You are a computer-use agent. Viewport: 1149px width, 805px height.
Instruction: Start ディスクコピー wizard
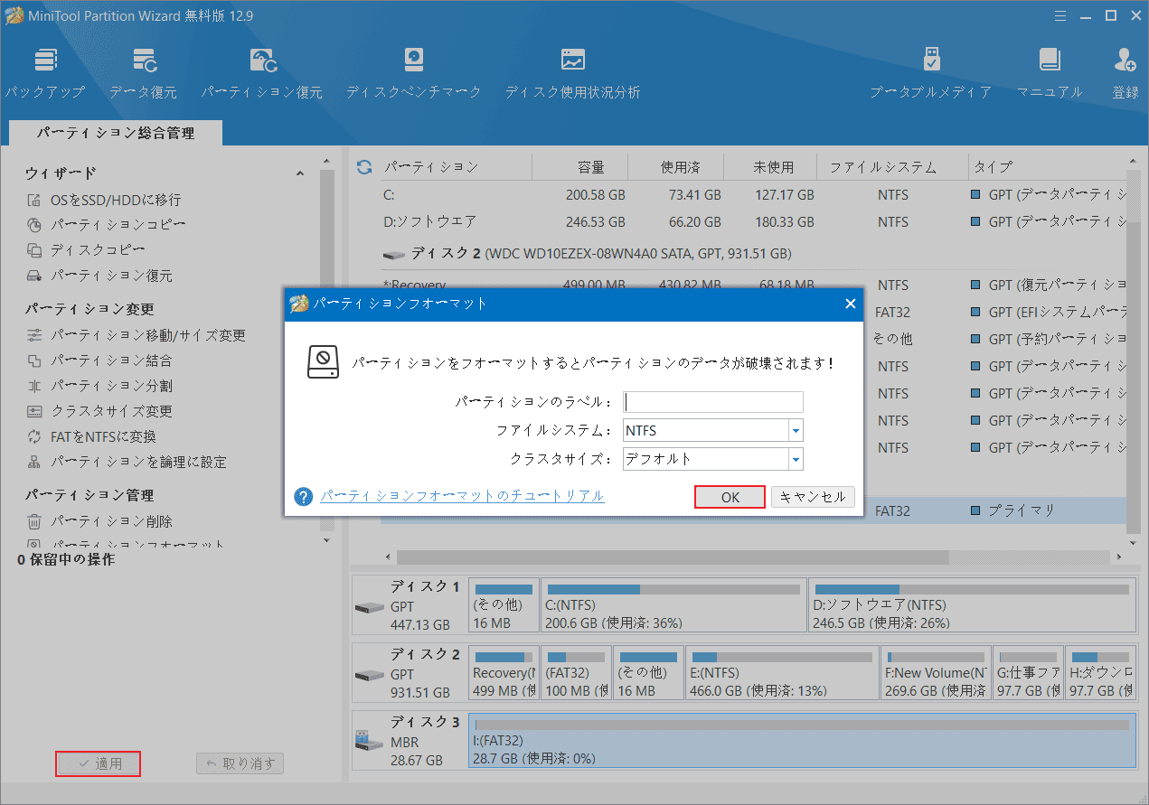86,249
